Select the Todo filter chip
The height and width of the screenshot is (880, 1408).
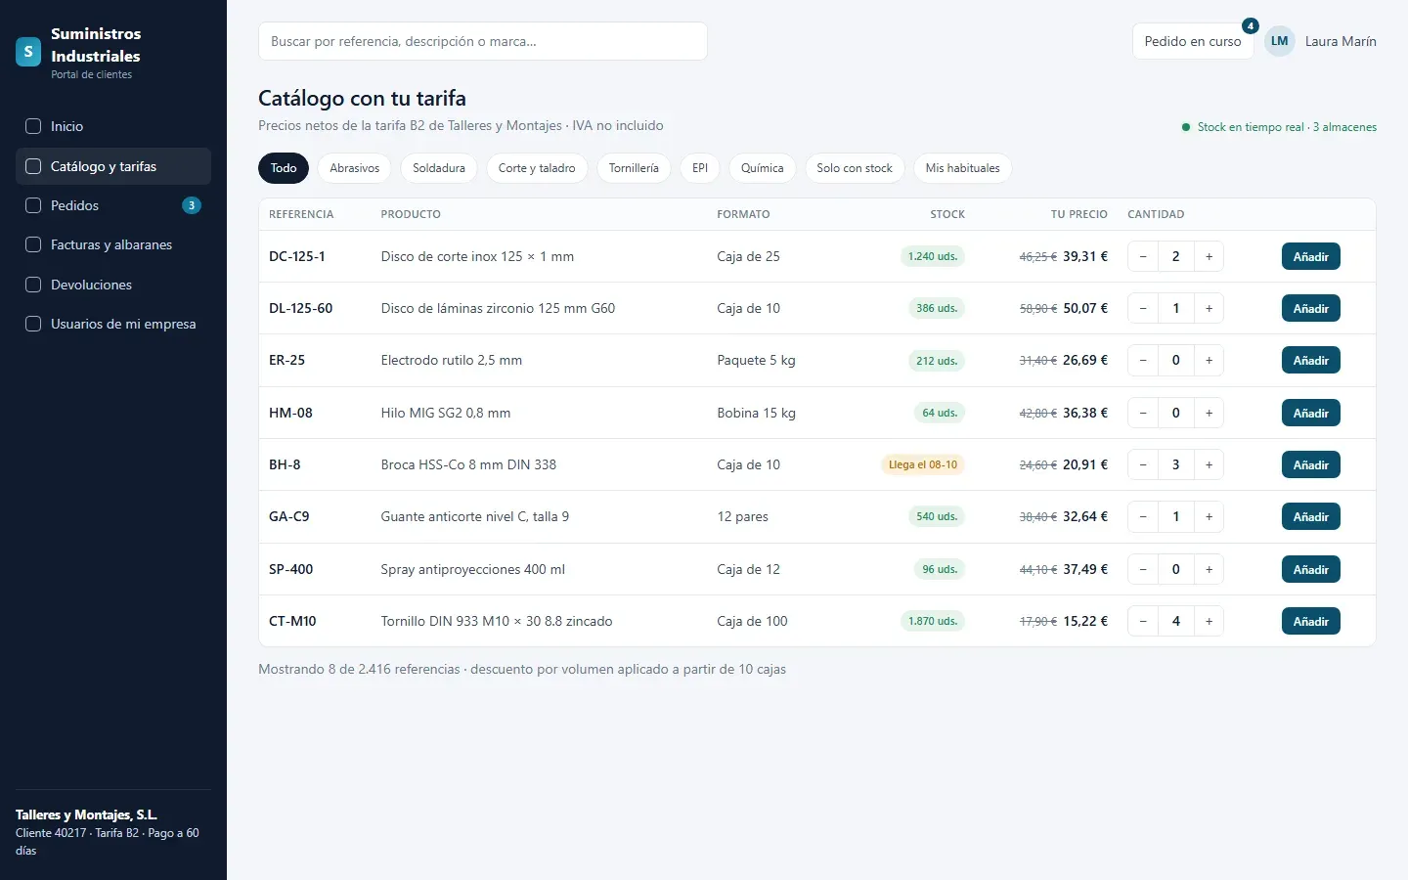[x=284, y=168]
